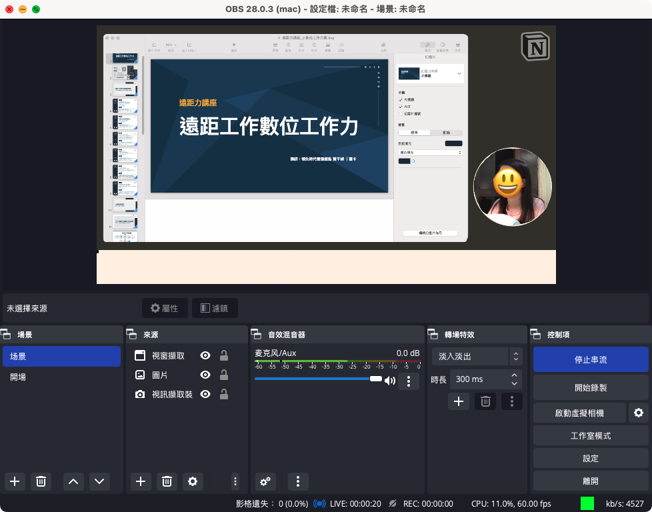
Task: Click 開始錄製 to start recording
Action: pyautogui.click(x=591, y=387)
